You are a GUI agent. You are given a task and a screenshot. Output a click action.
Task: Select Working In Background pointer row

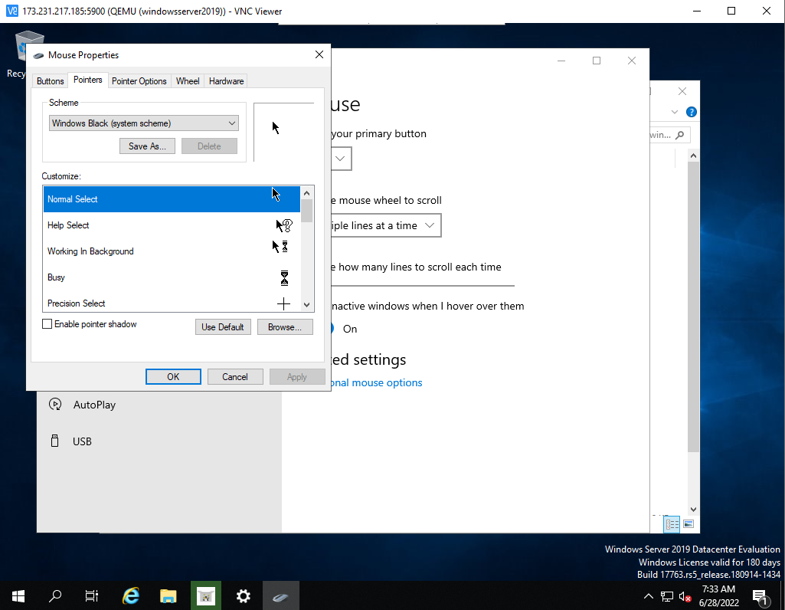[172, 251]
